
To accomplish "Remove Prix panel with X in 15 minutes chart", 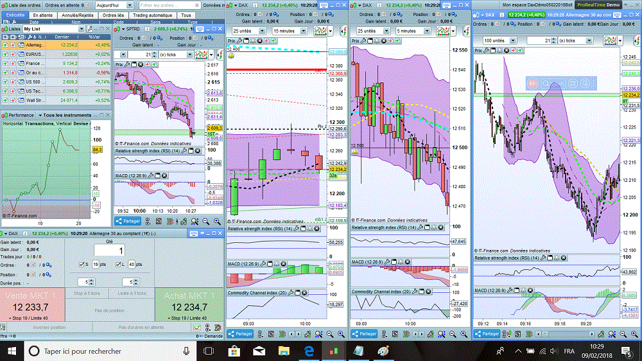I will point(259,41).
